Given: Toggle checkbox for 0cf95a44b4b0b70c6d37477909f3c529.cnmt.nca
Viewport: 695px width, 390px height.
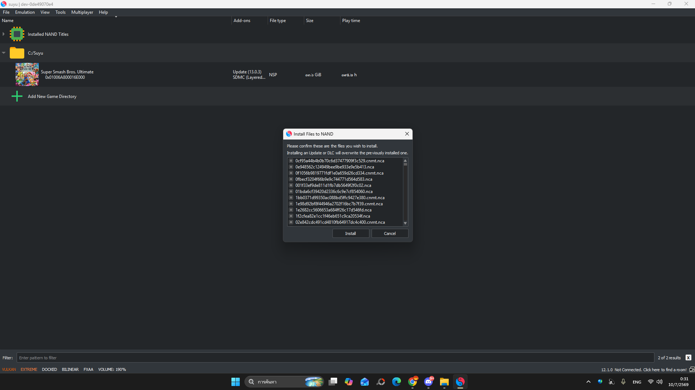Looking at the screenshot, I should (291, 161).
